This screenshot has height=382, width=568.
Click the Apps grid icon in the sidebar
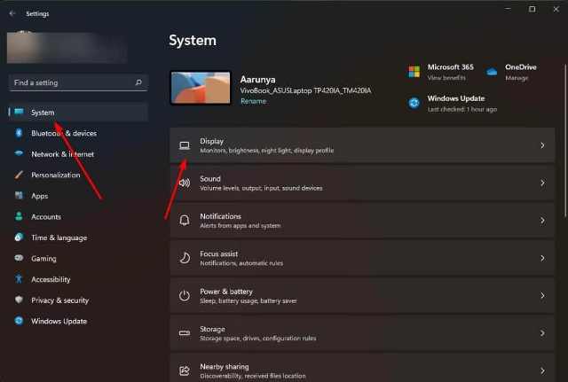[x=19, y=196]
